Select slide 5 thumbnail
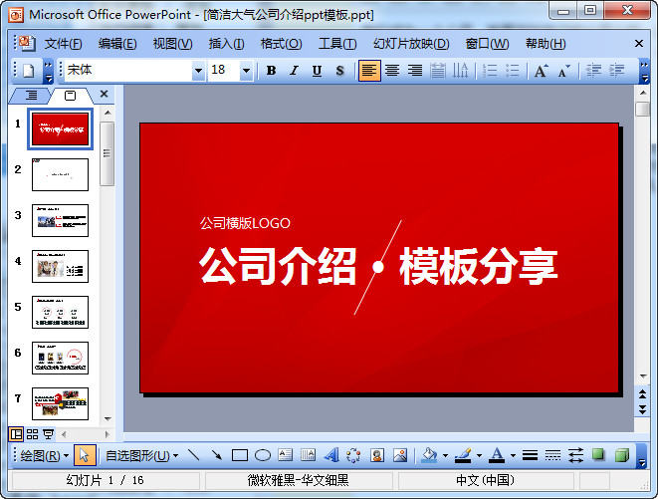Viewport: 658px width, 499px height. (60, 312)
